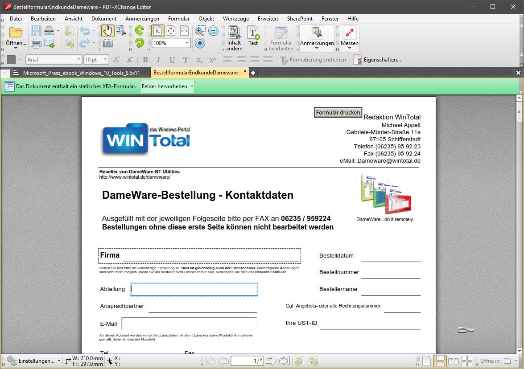Screen dimensions: 524x369
Task: Toggle Subscript formatting
Action: (x=199, y=60)
